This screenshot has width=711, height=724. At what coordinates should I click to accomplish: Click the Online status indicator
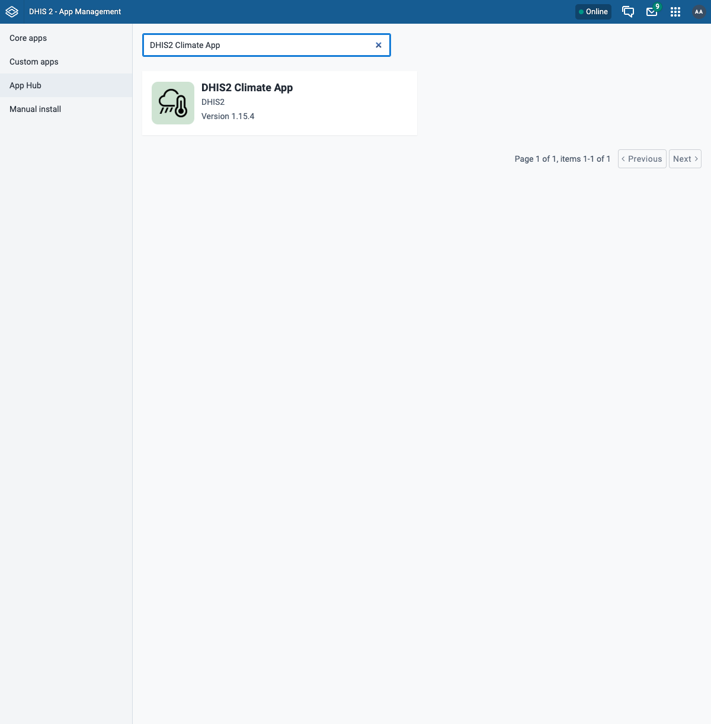click(593, 12)
